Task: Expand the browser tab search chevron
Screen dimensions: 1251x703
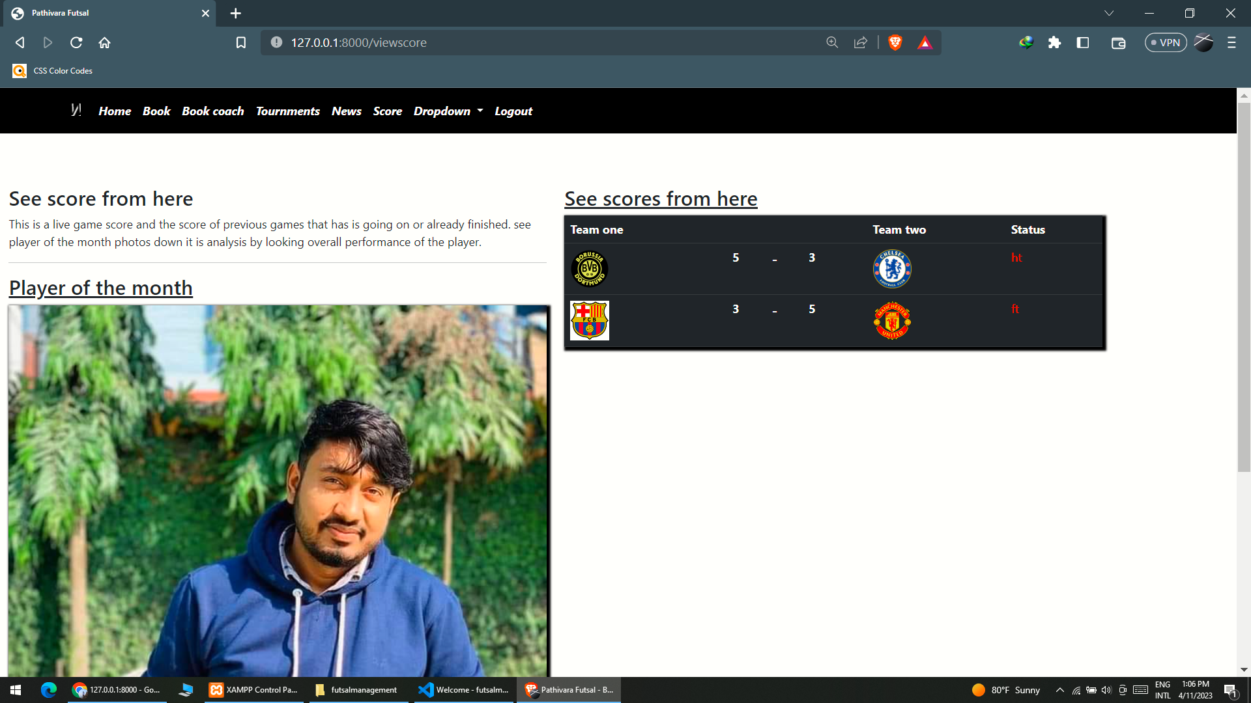Action: [x=1110, y=13]
